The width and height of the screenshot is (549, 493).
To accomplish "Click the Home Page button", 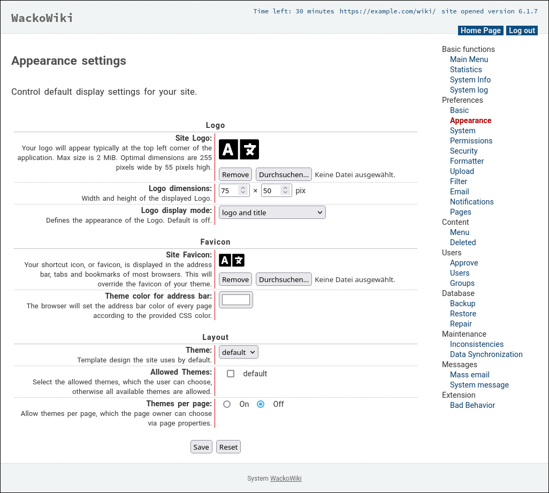I will (480, 31).
